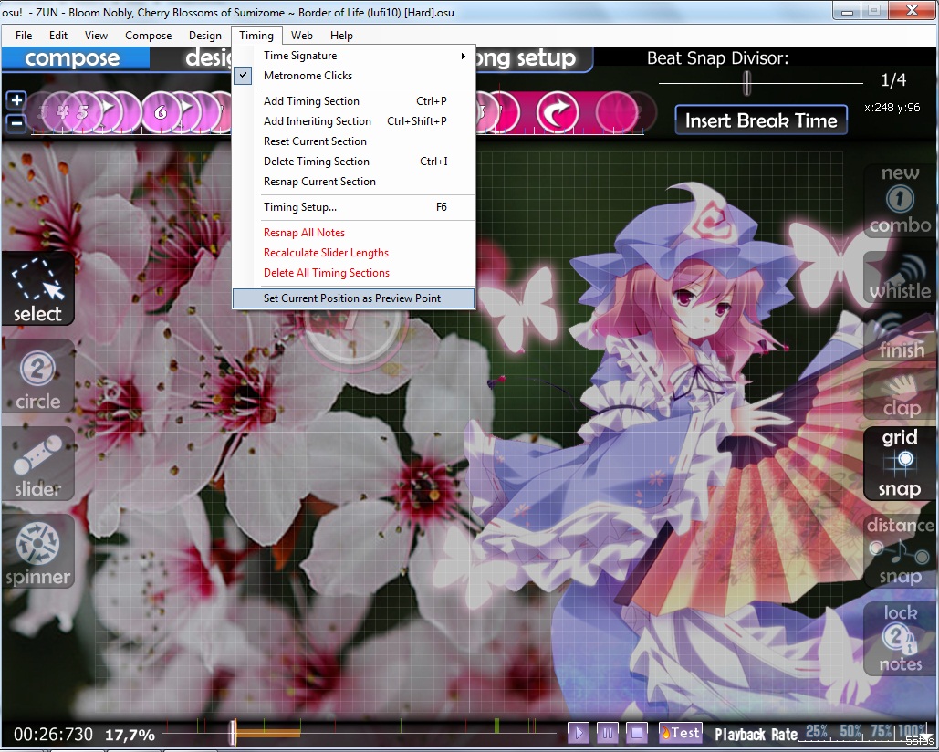Open the Design menu
This screenshot has height=752, width=939.
pos(205,36)
